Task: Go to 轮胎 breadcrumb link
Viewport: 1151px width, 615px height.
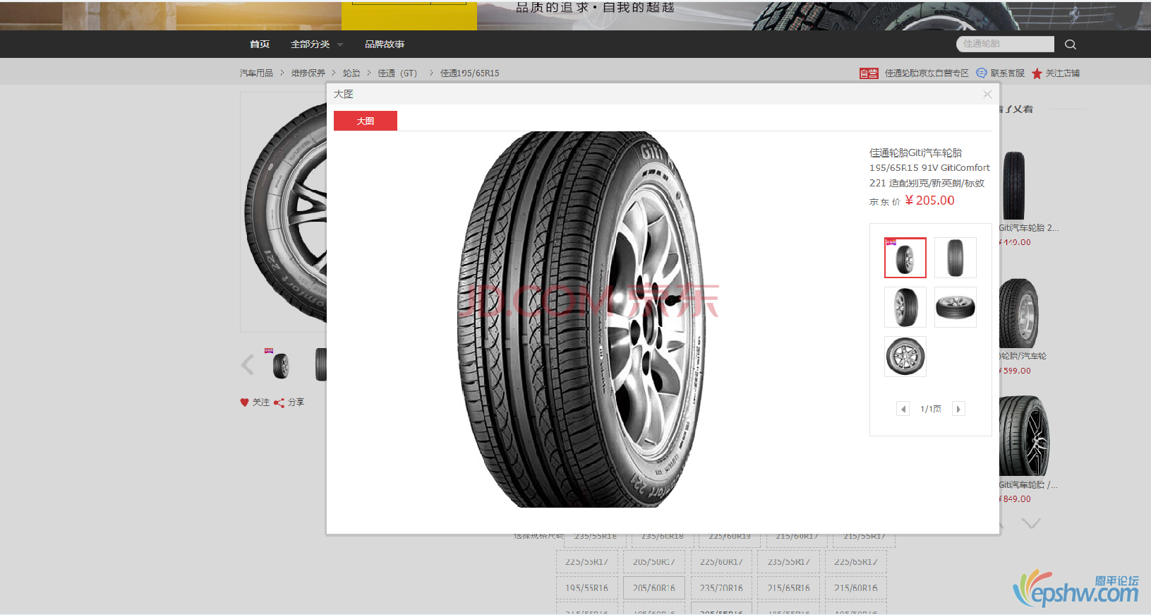Action: point(351,73)
